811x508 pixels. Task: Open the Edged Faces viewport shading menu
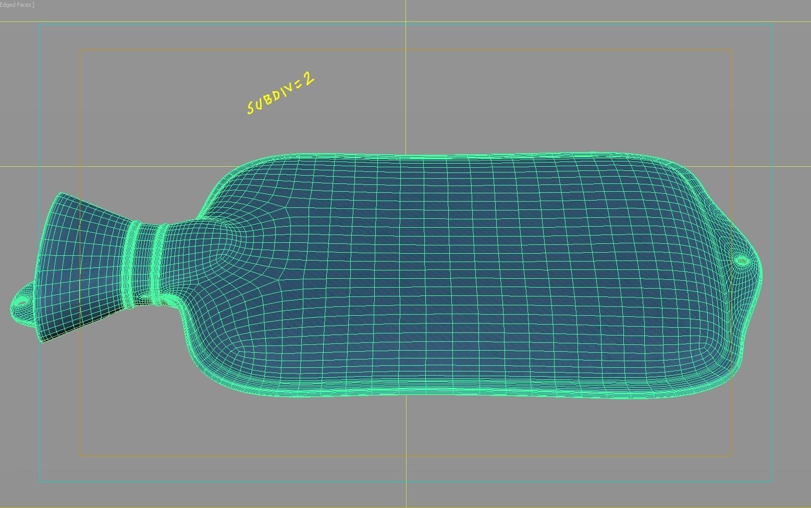pyautogui.click(x=17, y=5)
